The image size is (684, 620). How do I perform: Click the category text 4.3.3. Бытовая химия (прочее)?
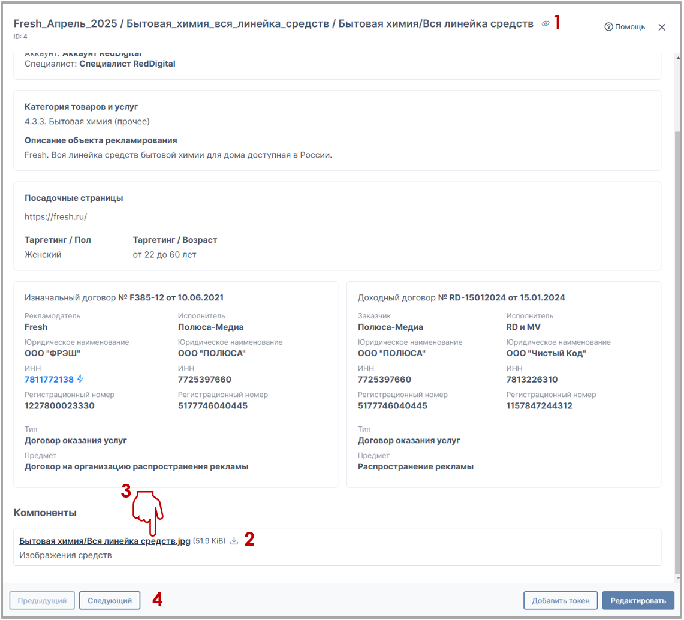pos(87,121)
